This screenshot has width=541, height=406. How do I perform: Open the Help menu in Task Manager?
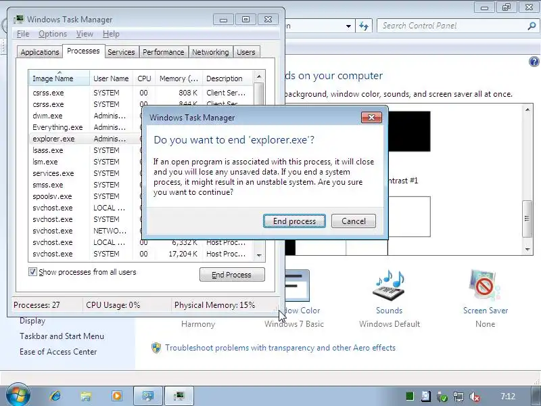tap(111, 34)
